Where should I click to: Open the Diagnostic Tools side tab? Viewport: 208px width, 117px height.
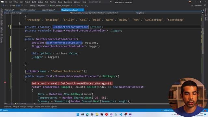click(206, 15)
